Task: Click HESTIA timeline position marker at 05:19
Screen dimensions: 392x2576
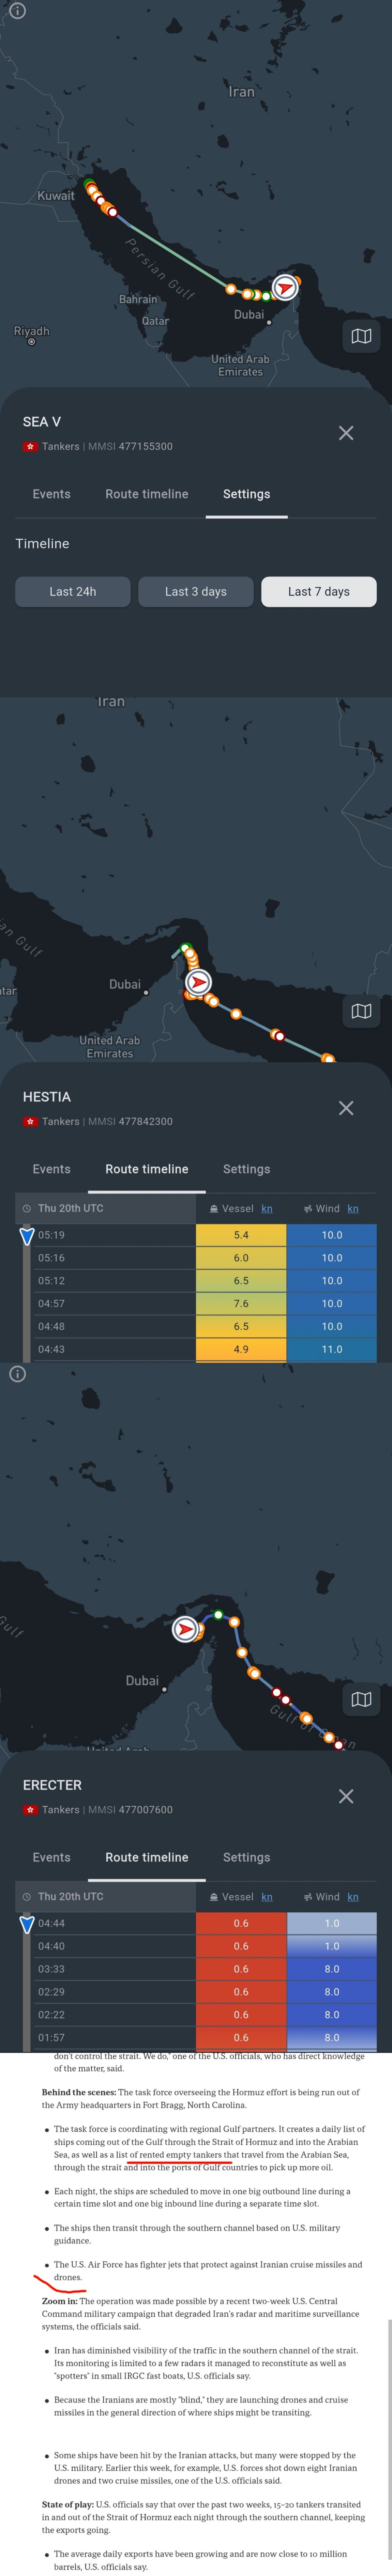Action: click(x=27, y=1237)
